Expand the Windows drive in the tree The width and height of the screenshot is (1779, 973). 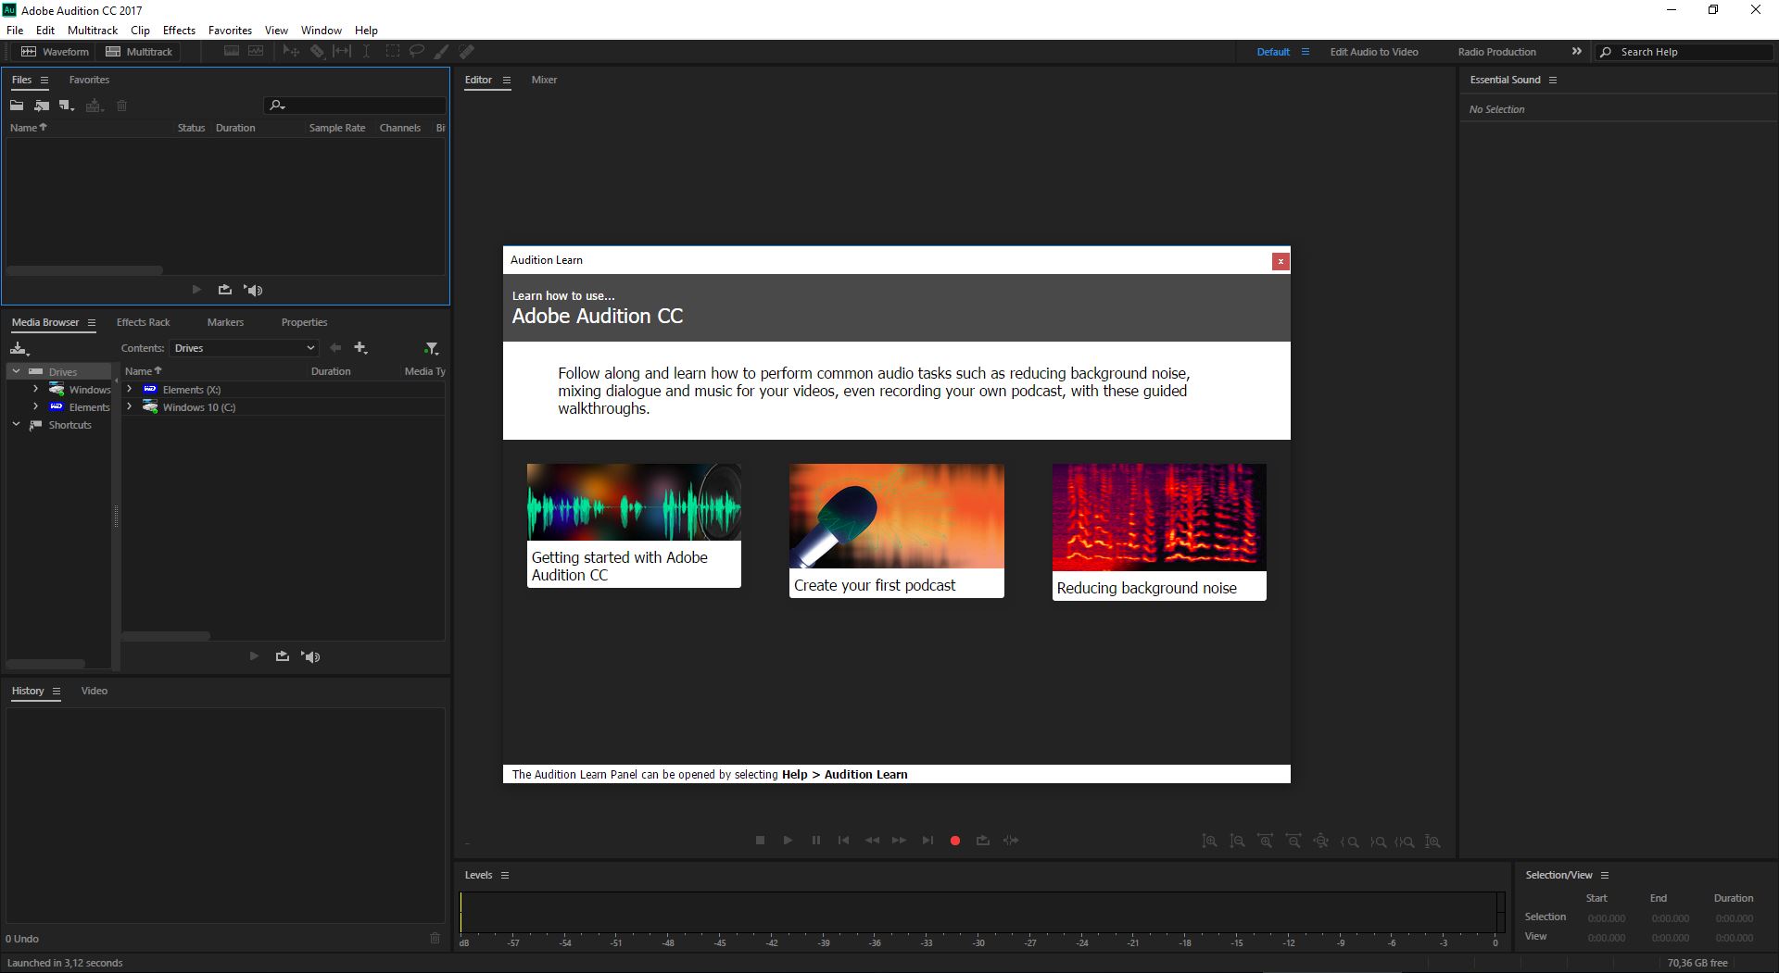[x=35, y=389]
